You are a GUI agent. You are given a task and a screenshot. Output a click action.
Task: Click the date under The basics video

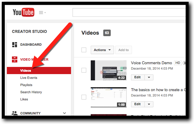(152, 95)
